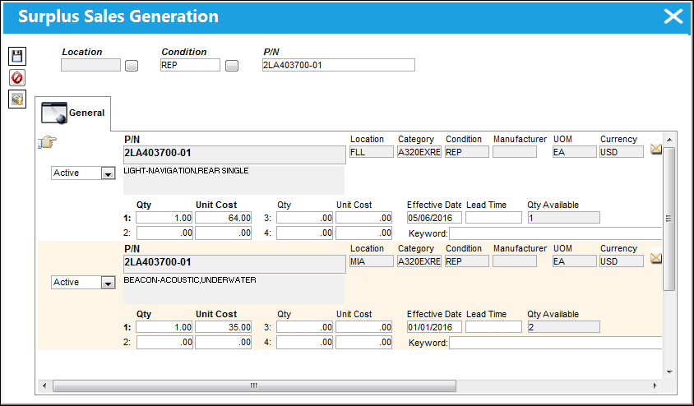
Task: Click the Condition filter field showing REP
Action: (190, 65)
